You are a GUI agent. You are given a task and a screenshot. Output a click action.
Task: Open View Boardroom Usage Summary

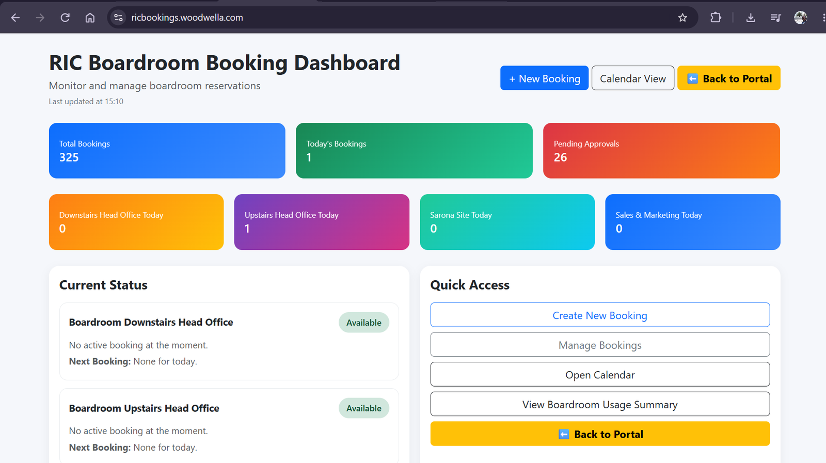click(x=600, y=404)
